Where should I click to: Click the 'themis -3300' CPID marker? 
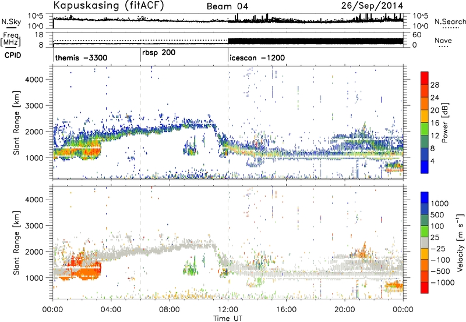pyautogui.click(x=81, y=58)
